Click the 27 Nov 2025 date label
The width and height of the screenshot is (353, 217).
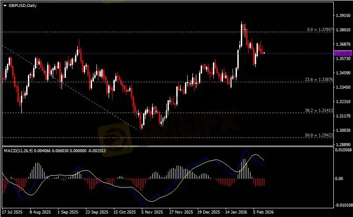[181, 212]
